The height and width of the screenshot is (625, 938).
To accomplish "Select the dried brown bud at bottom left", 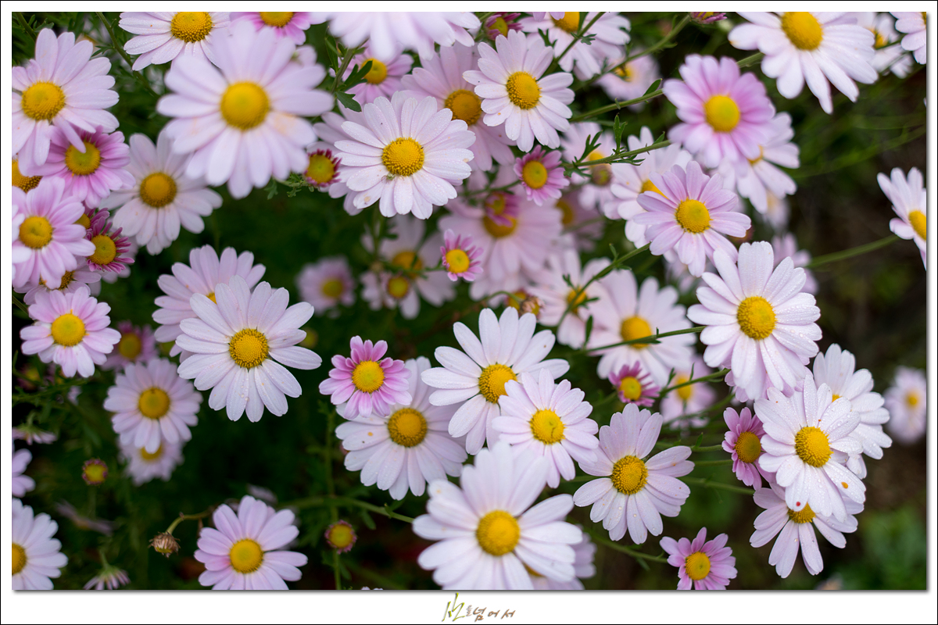I will tap(165, 543).
